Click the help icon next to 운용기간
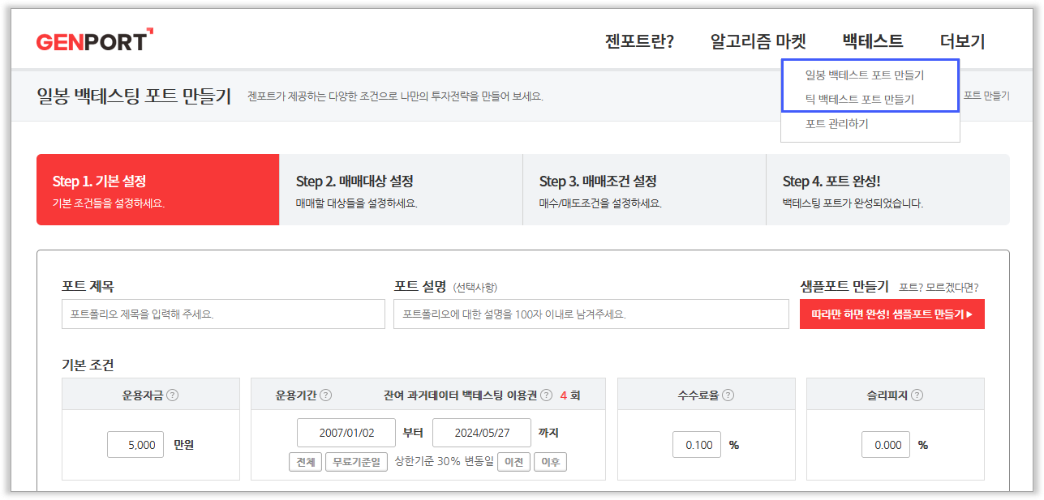1044x500 pixels. point(325,395)
